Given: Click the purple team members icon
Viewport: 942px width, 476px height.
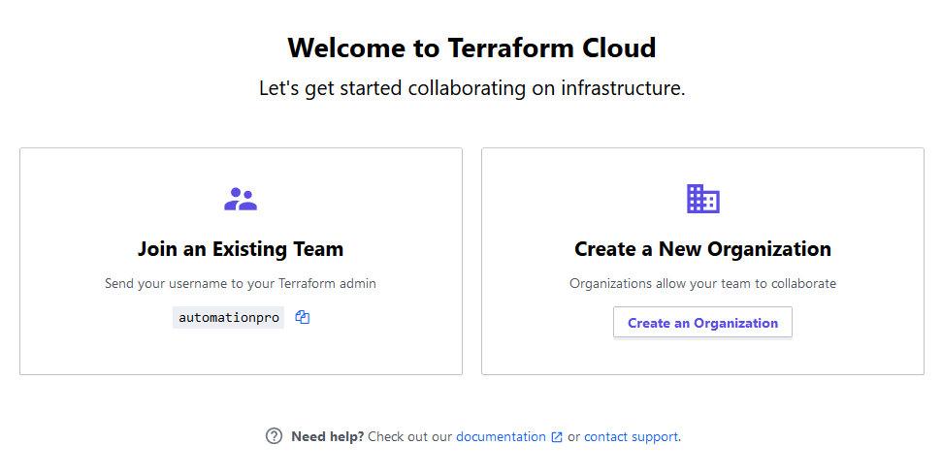Looking at the screenshot, I should (241, 200).
